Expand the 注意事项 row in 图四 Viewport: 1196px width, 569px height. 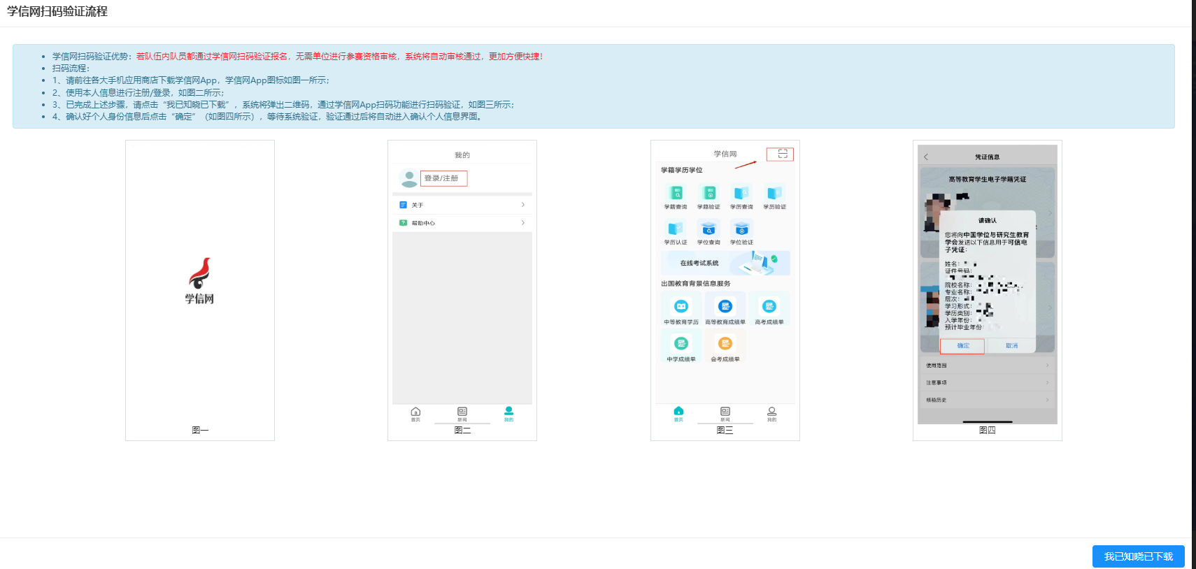click(x=988, y=382)
